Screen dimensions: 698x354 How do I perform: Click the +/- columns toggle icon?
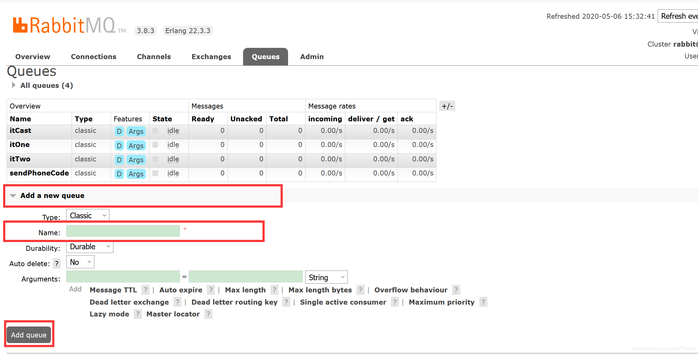pyautogui.click(x=446, y=106)
